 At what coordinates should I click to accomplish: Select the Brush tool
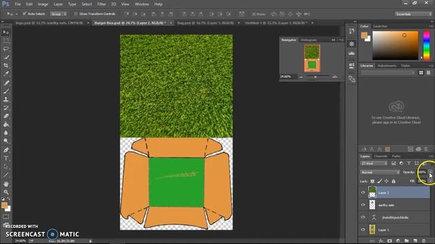pos(6,91)
